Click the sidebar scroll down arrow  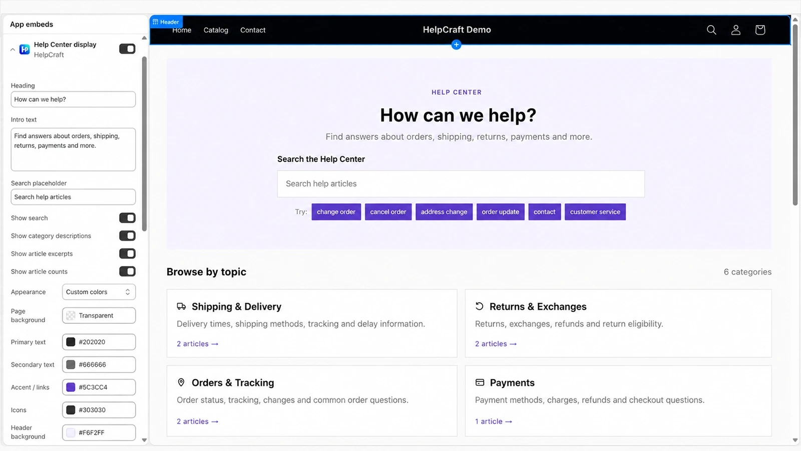coord(144,440)
